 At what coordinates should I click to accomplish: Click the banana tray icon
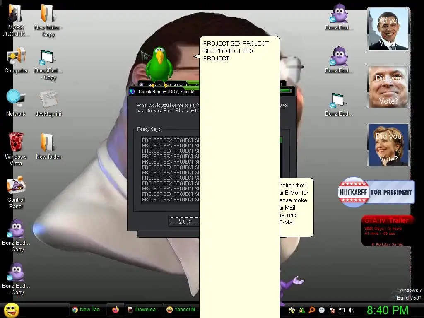[x=291, y=310]
